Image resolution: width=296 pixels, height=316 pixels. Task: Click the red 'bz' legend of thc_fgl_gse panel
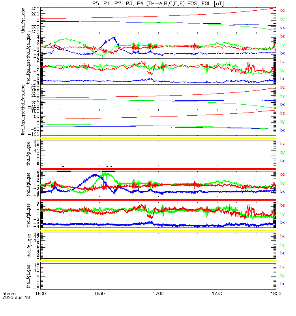pos(283,205)
